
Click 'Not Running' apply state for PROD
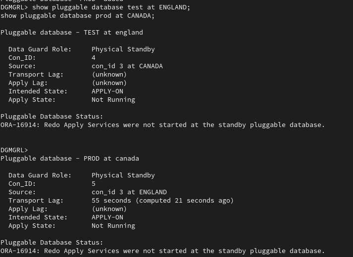(x=113, y=225)
